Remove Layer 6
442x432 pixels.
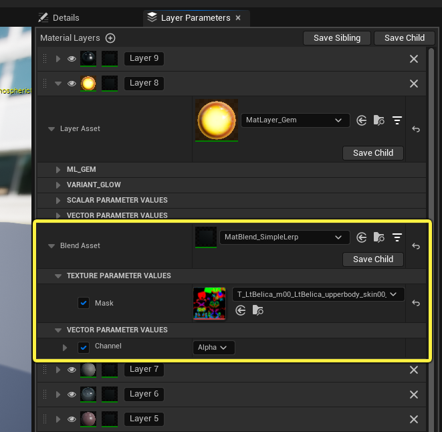click(413, 395)
